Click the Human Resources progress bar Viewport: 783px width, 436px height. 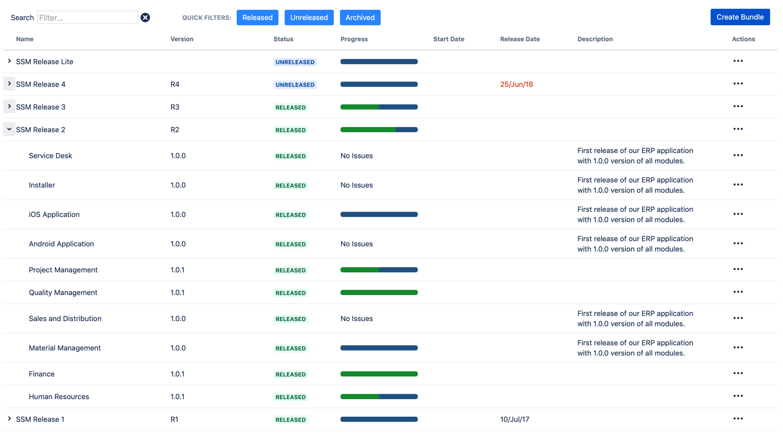tap(379, 397)
